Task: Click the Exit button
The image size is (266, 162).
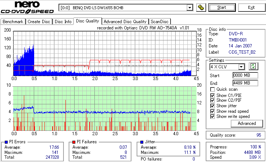Action: pyautogui.click(x=251, y=7)
